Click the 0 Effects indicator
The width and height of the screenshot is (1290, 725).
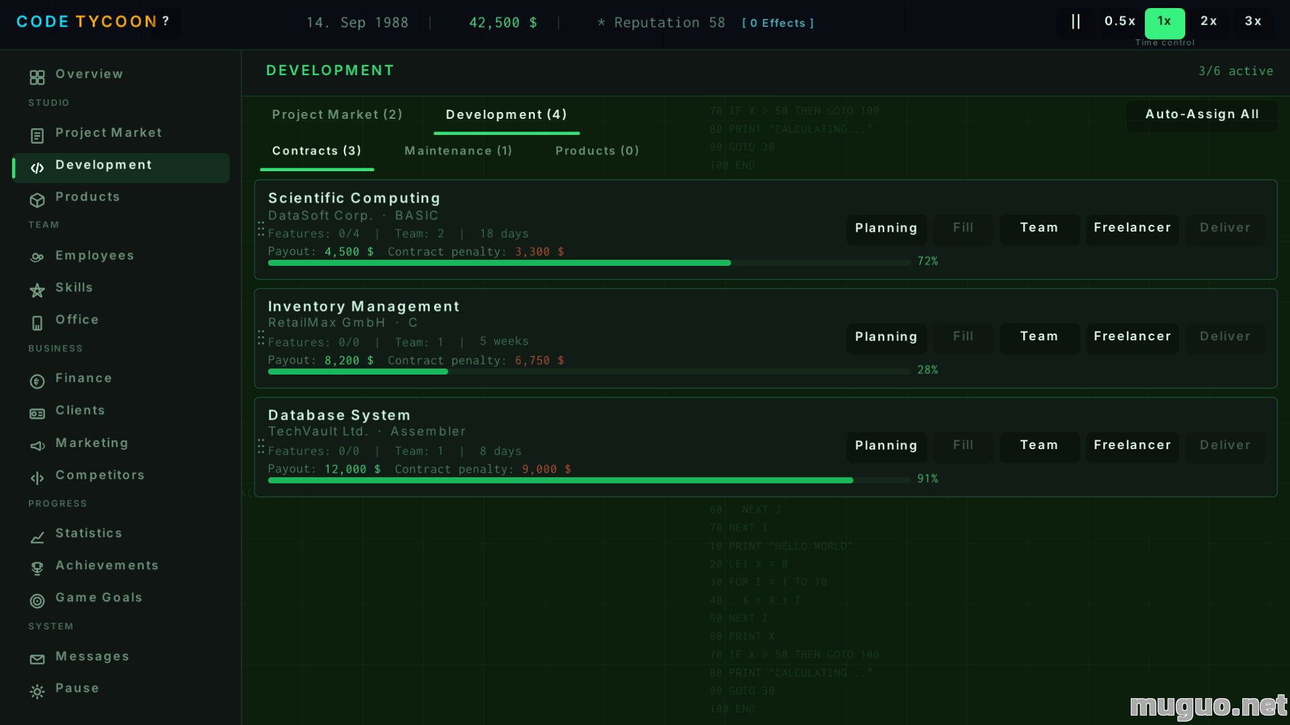(778, 23)
